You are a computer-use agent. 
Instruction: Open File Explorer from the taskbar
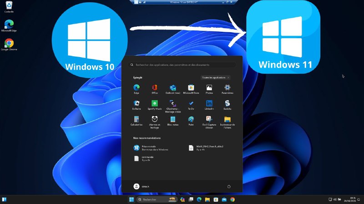click(x=207, y=199)
